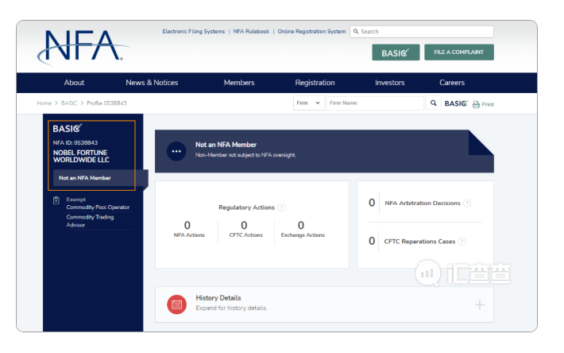Open Commodity Pool Operator in sidebar
Image resolution: width=564 pixels, height=353 pixels.
click(x=98, y=208)
